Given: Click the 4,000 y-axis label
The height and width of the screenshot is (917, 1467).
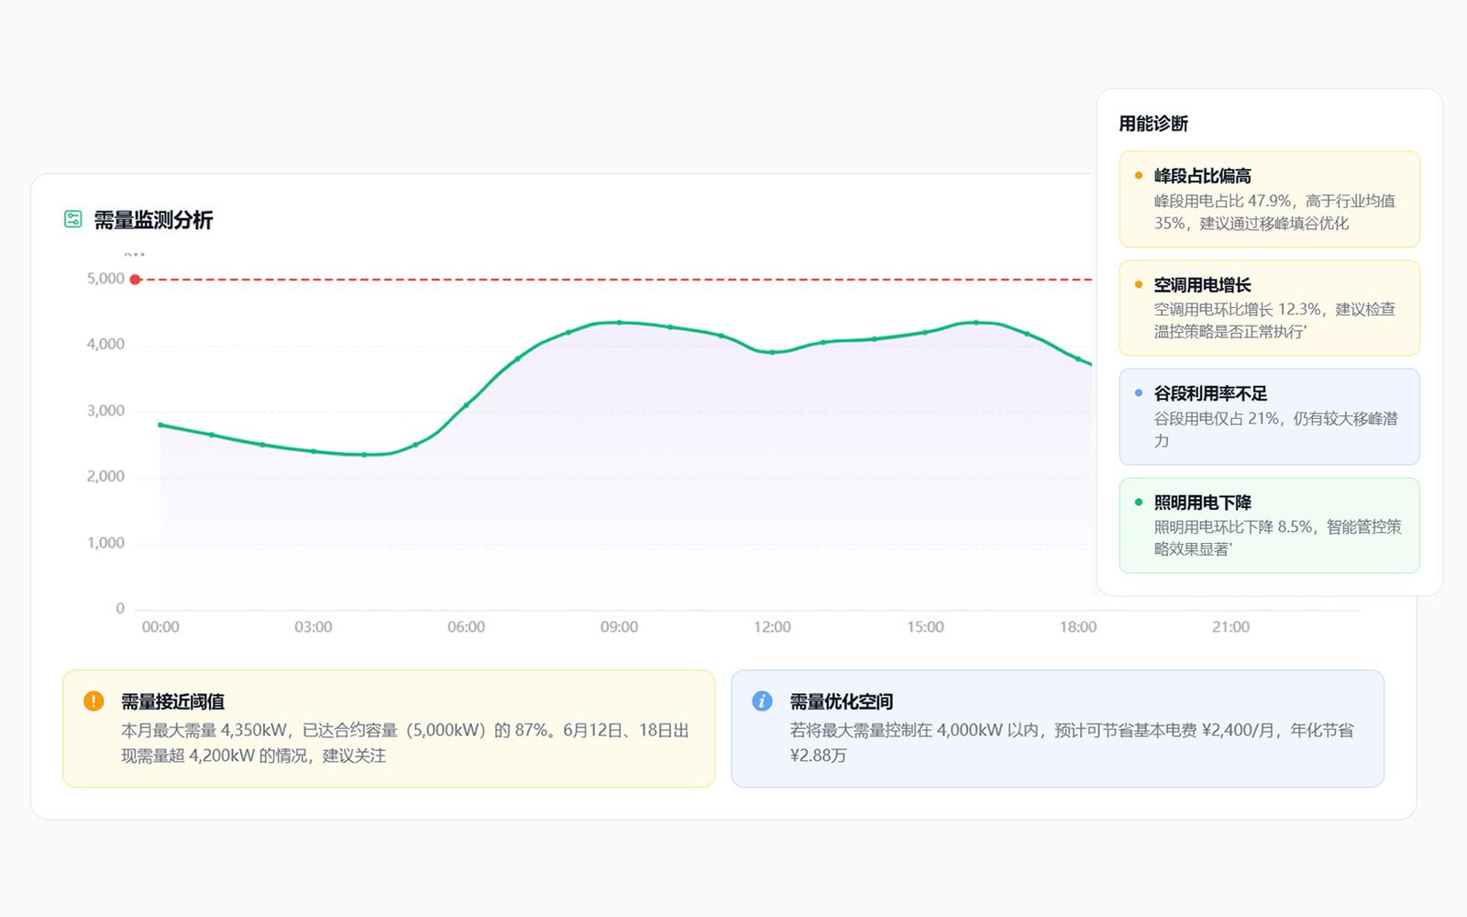Looking at the screenshot, I should click(105, 345).
